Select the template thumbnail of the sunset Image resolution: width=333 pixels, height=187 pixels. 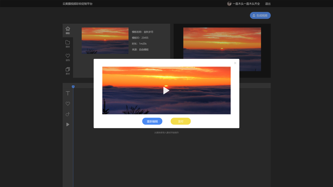[105, 41]
